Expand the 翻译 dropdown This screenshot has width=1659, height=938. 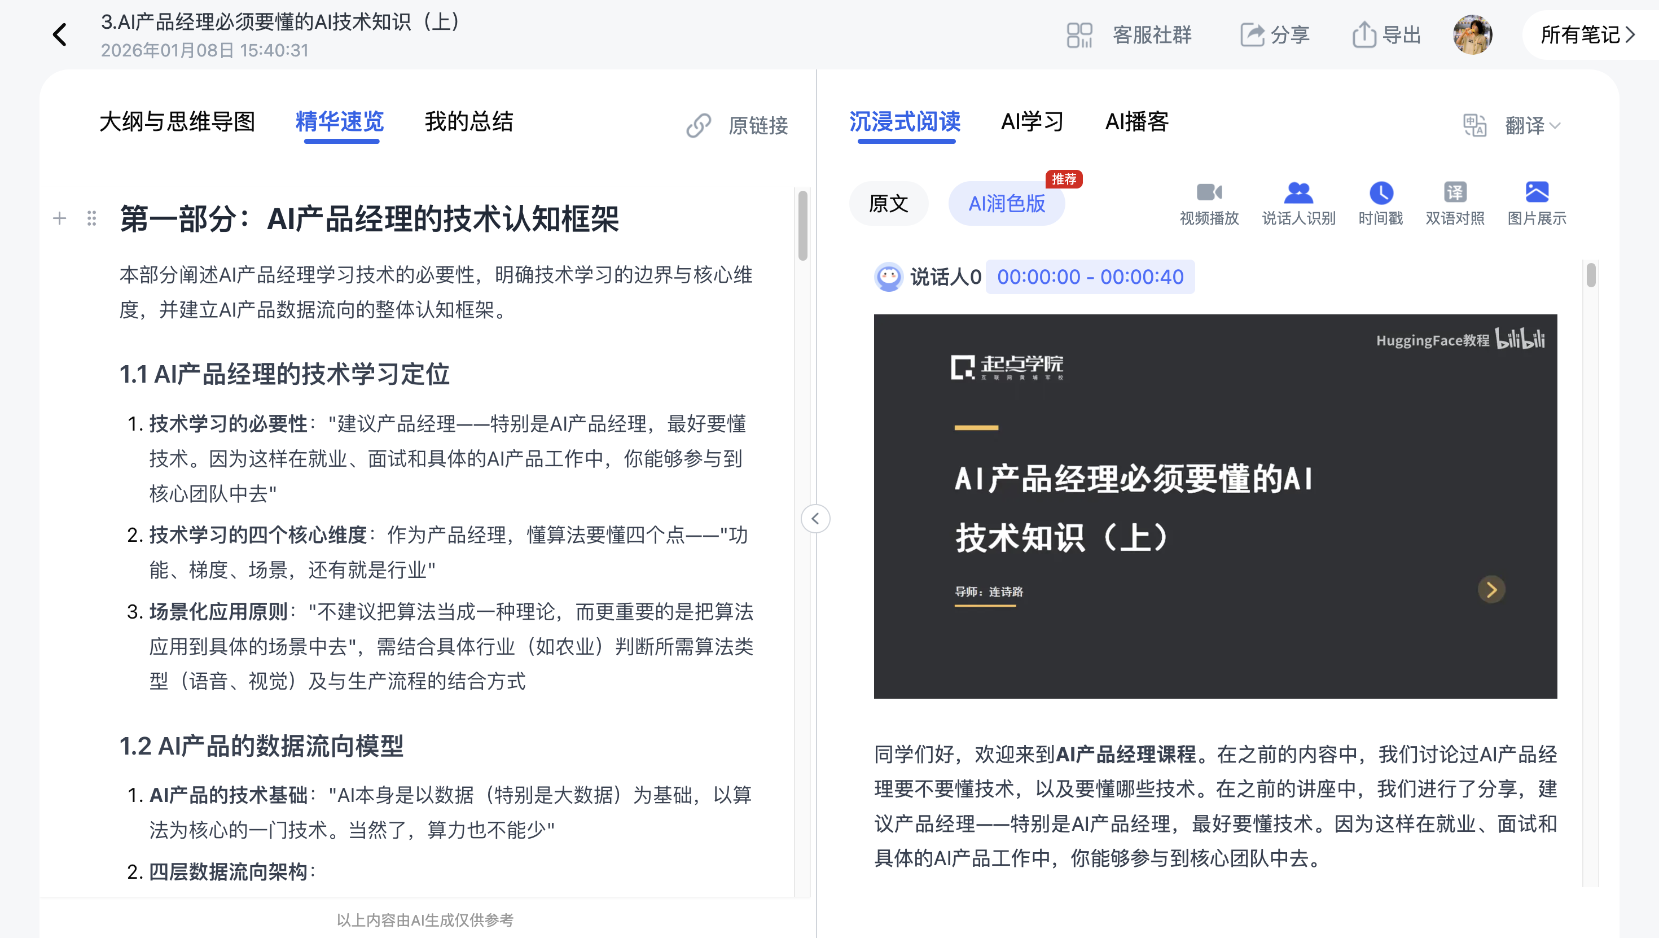point(1533,125)
